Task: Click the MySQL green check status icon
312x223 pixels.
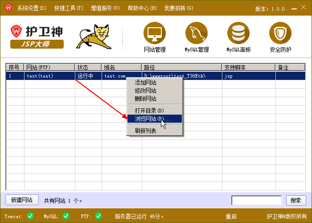Action: click(66, 216)
